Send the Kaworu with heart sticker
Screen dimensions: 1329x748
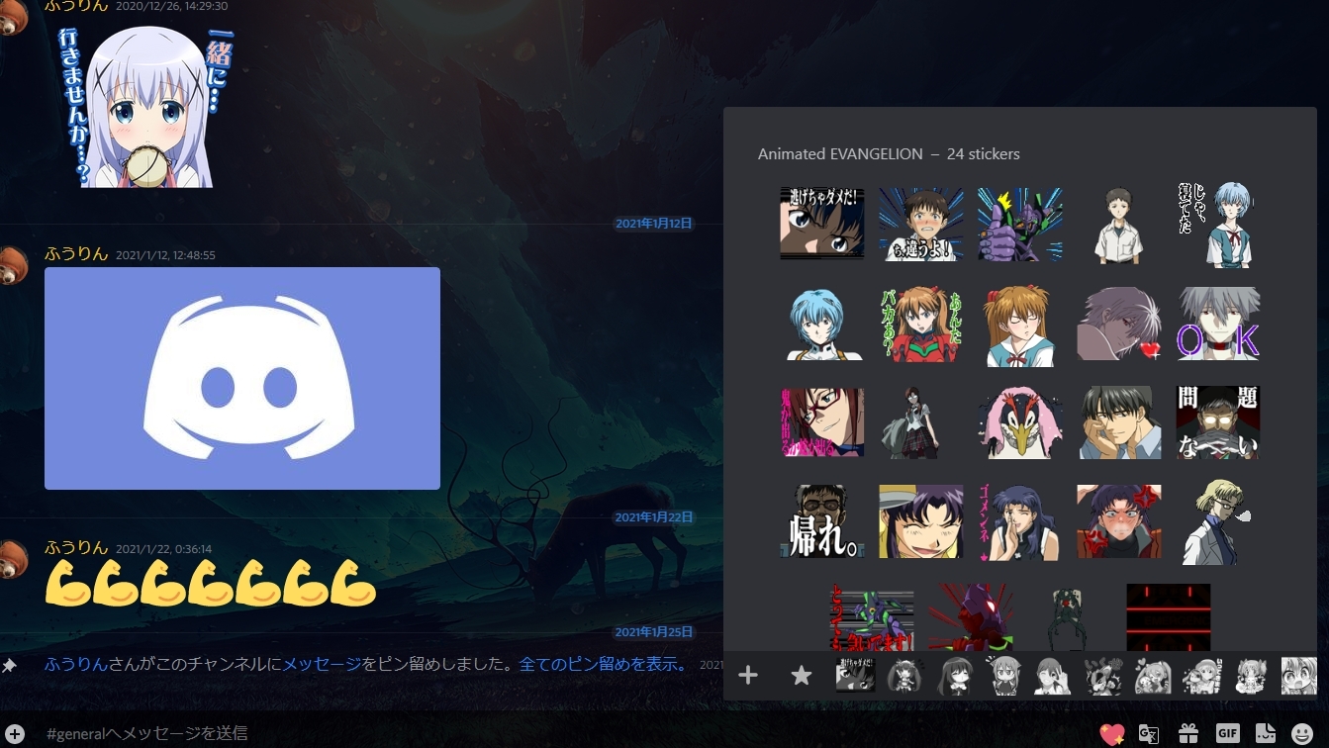1119,325
